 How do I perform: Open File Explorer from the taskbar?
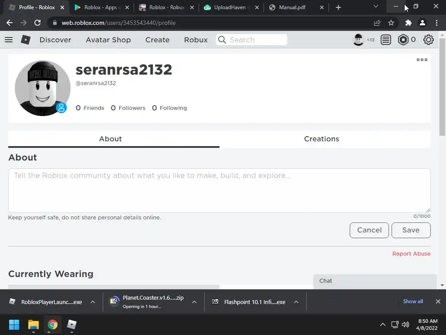(x=33, y=325)
